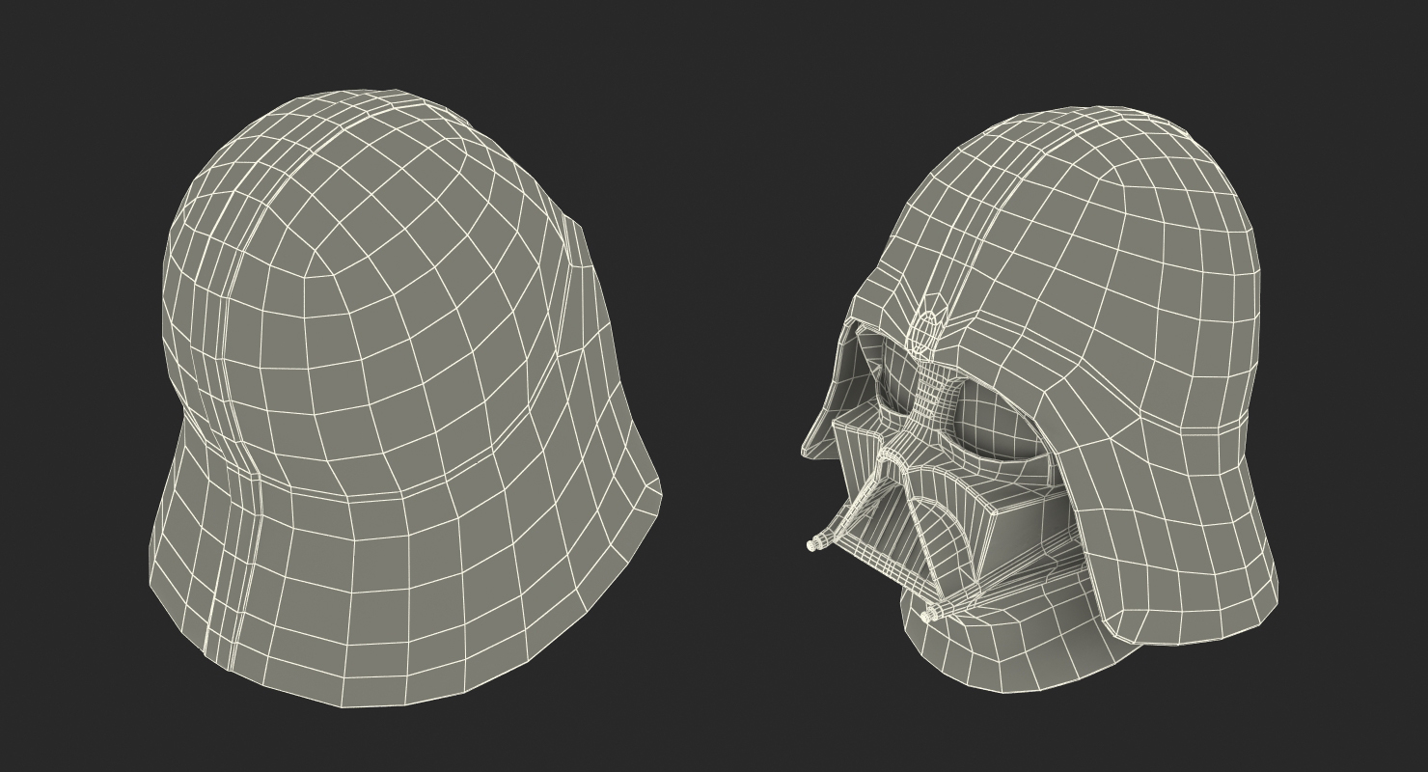Select the rear-view helmet wireframe model
Image resolution: width=1428 pixels, height=772 pixels.
click(405, 398)
